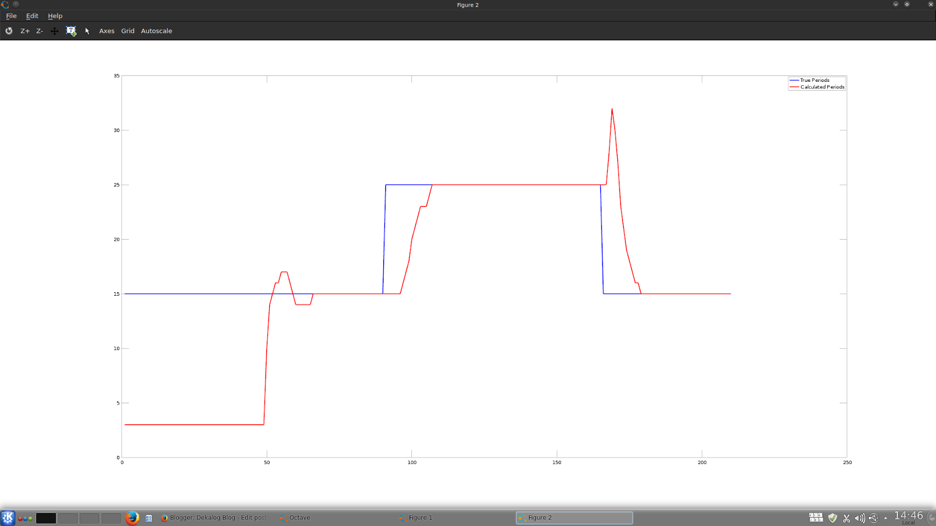Viewport: 936px width, 526px height.
Task: Select the rotate view tool
Action: tap(8, 31)
